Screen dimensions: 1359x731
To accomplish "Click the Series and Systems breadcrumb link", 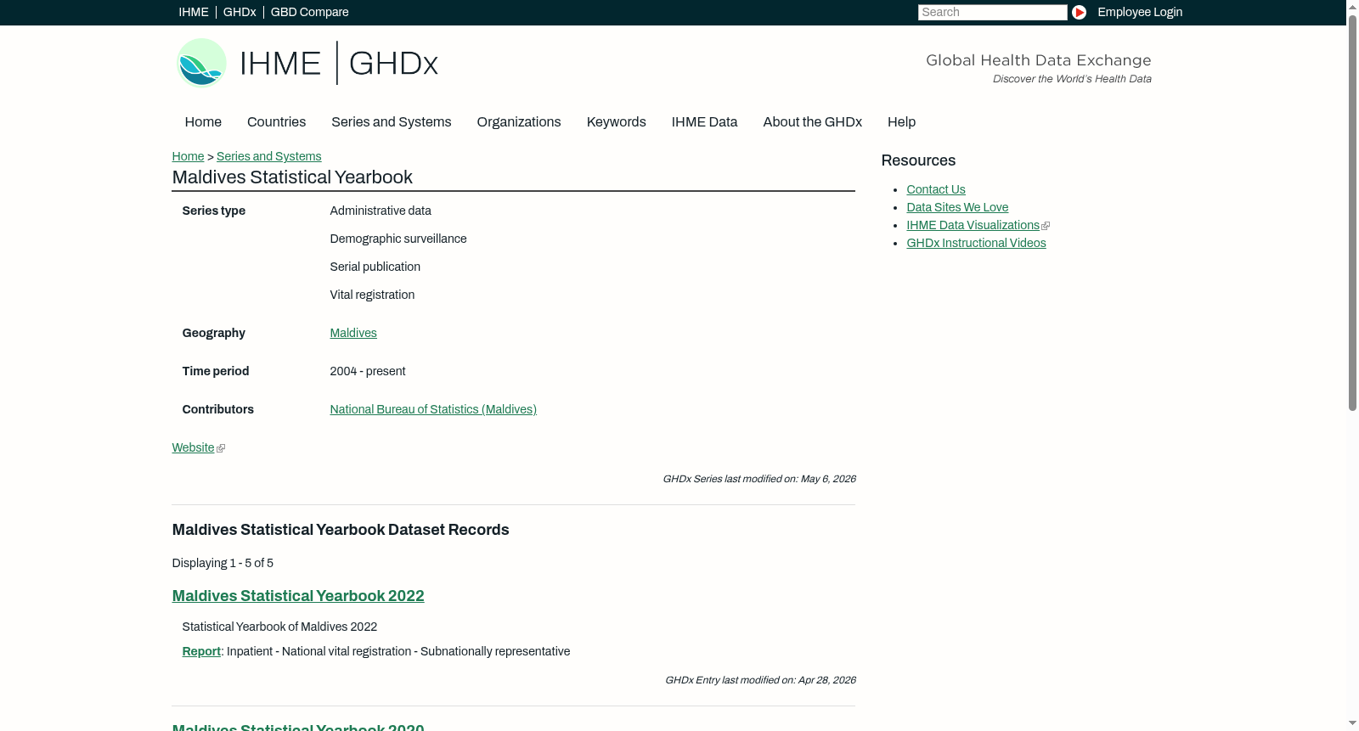I will (268, 156).
